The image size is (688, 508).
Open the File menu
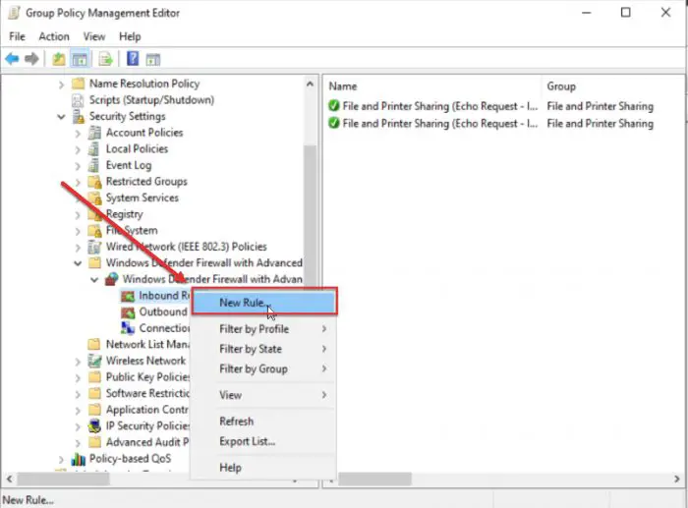tap(17, 36)
